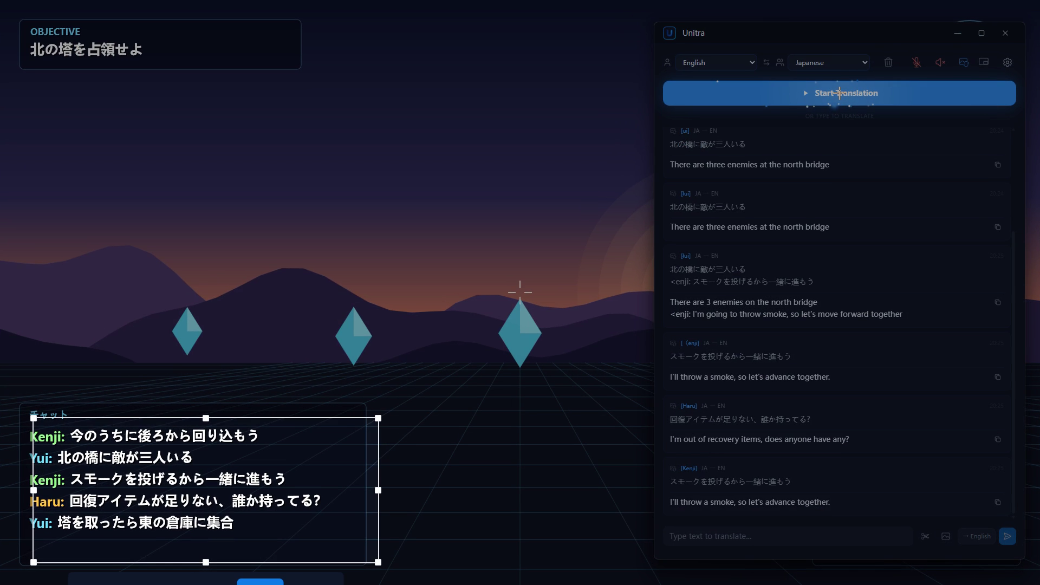Toggle picture-in-picture overlay mode icon

(x=984, y=62)
